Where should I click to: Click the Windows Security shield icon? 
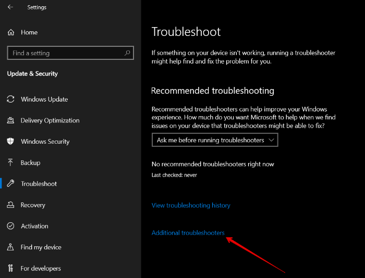click(x=10, y=141)
